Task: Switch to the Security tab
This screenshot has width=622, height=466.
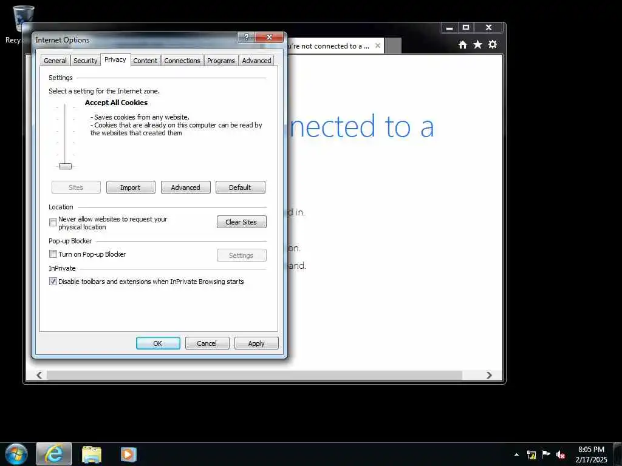Action: pos(85,61)
